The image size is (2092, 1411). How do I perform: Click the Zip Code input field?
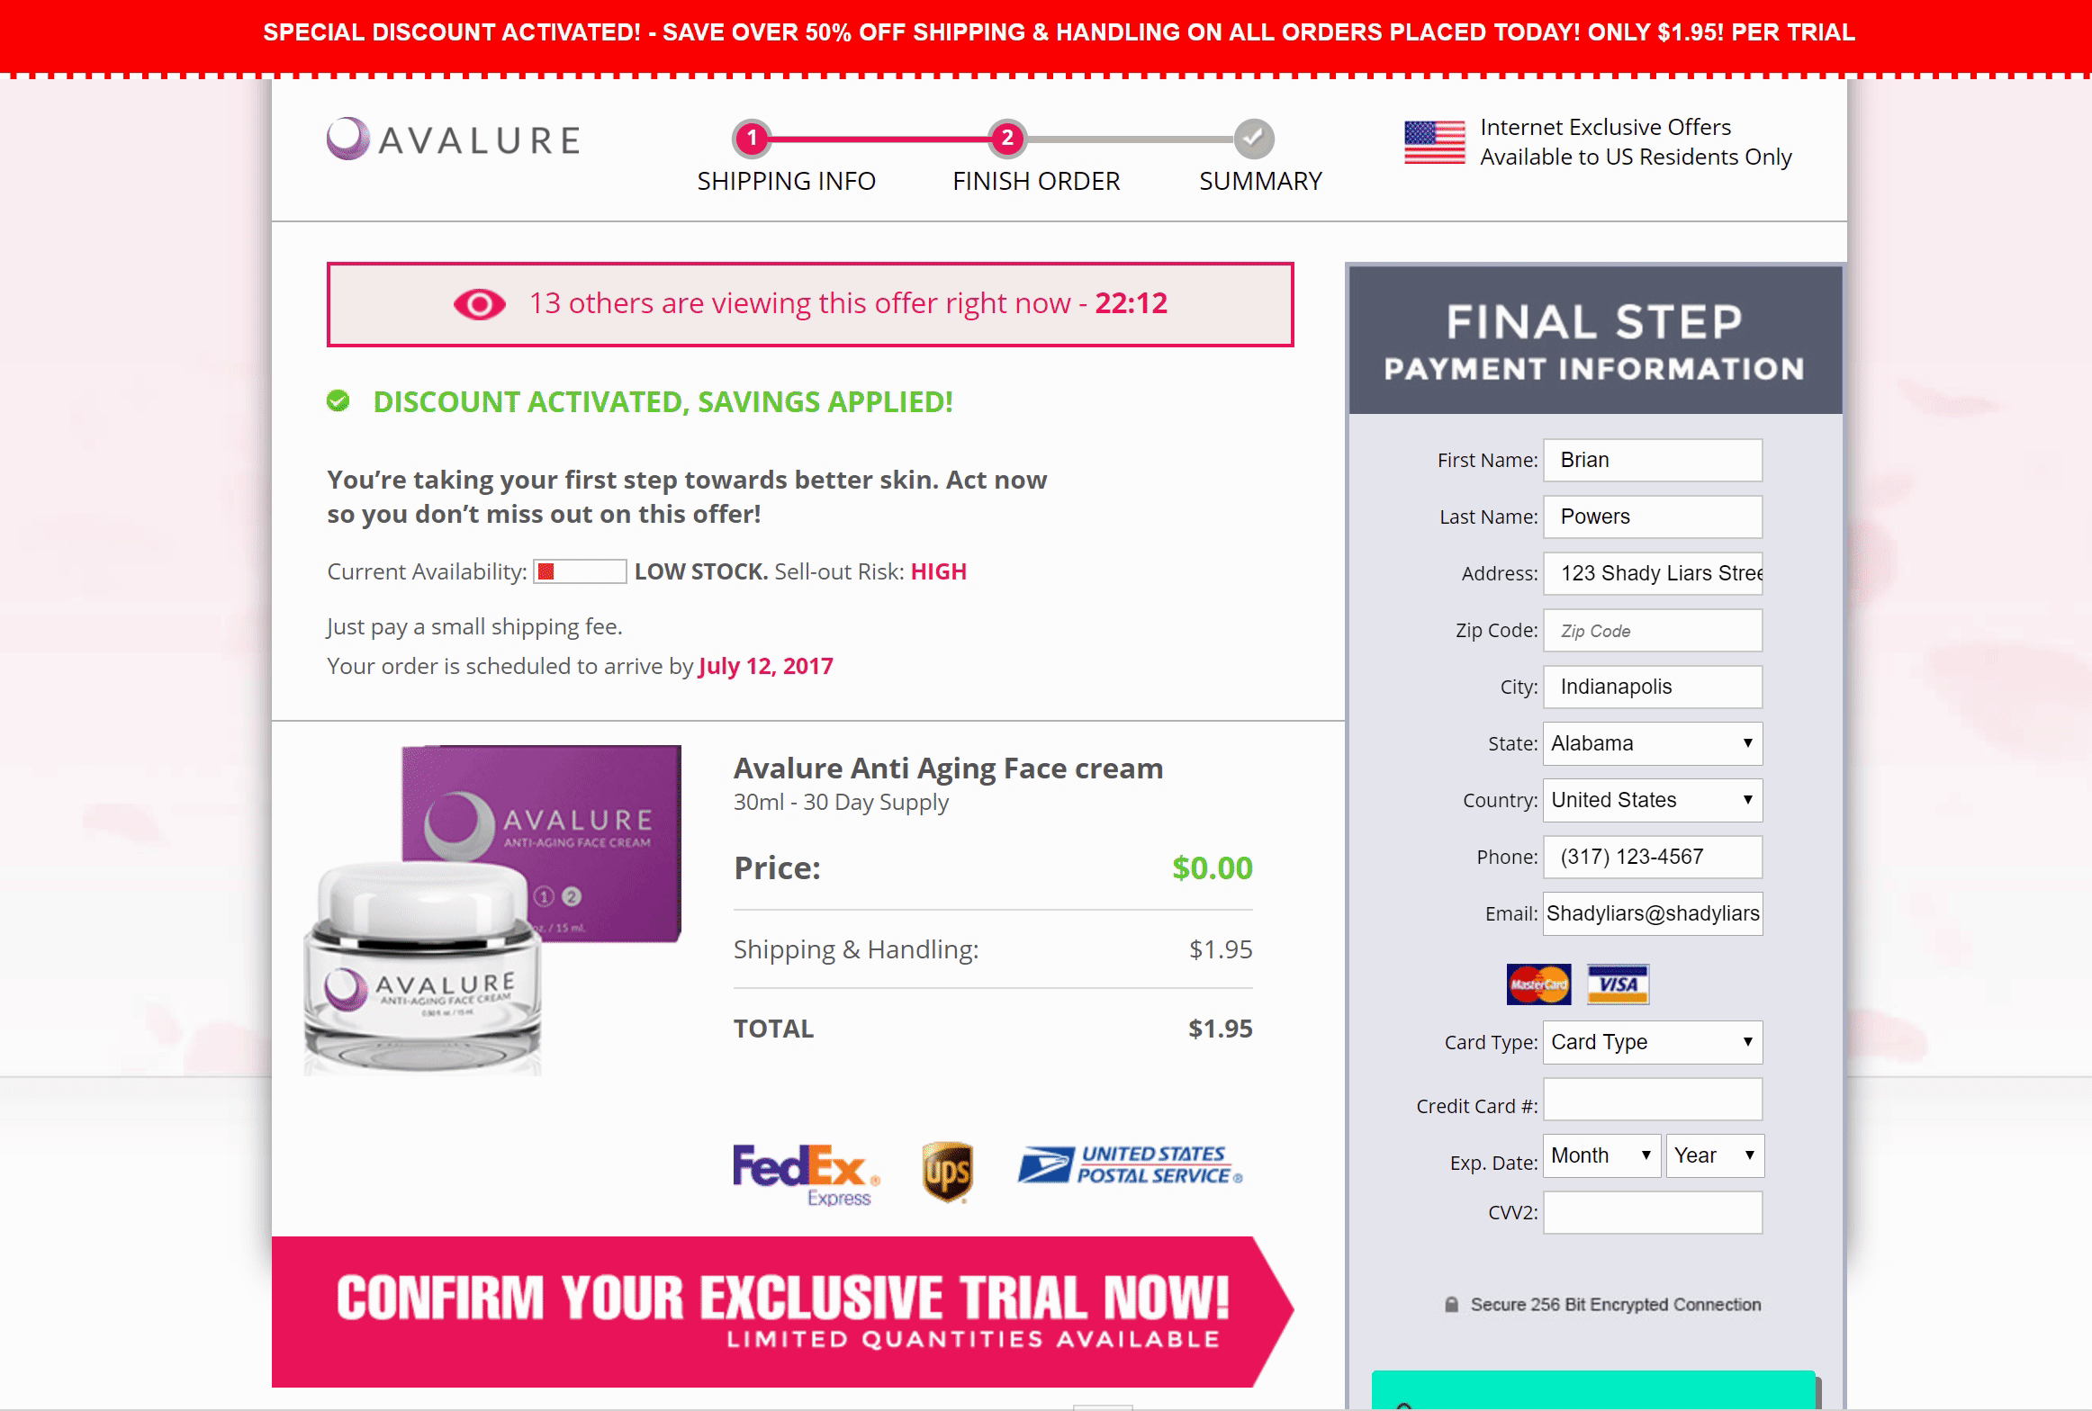pos(1653,631)
